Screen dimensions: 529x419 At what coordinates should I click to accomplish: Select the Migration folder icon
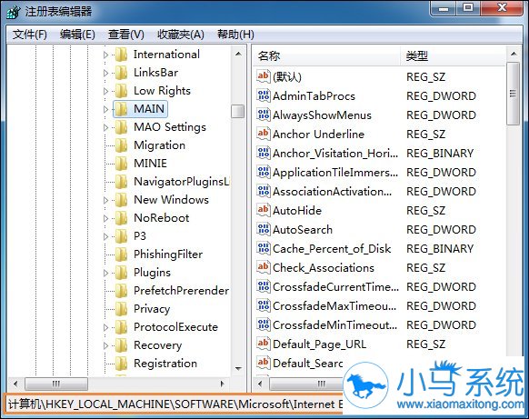tap(121, 145)
